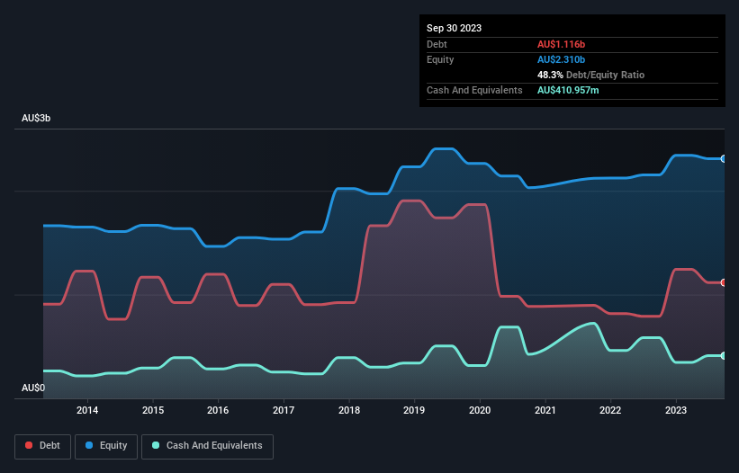Click the AU$1.116b debt value
Viewport: 739px width, 473px height.
[561, 44]
